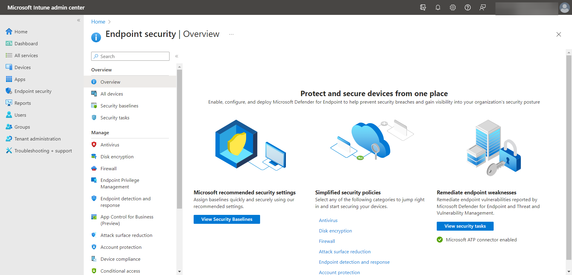
Task: Click the Antivirus shield icon in Manage
Action: [x=94, y=145]
